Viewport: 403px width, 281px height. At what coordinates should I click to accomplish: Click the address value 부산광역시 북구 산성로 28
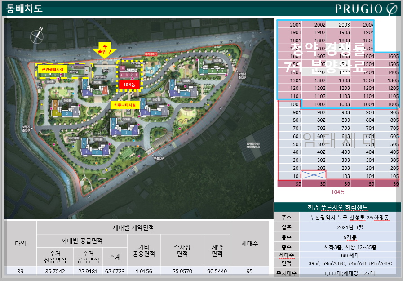pos(350,218)
